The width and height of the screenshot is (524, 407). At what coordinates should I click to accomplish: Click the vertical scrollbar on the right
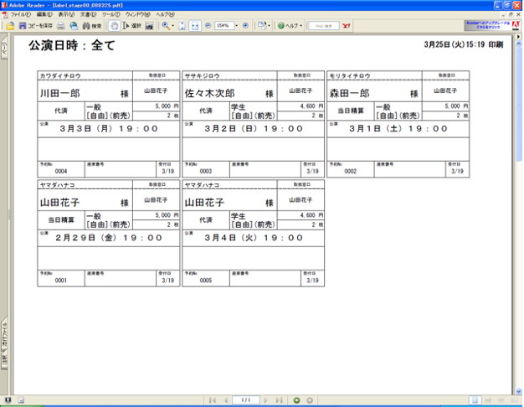click(519, 209)
